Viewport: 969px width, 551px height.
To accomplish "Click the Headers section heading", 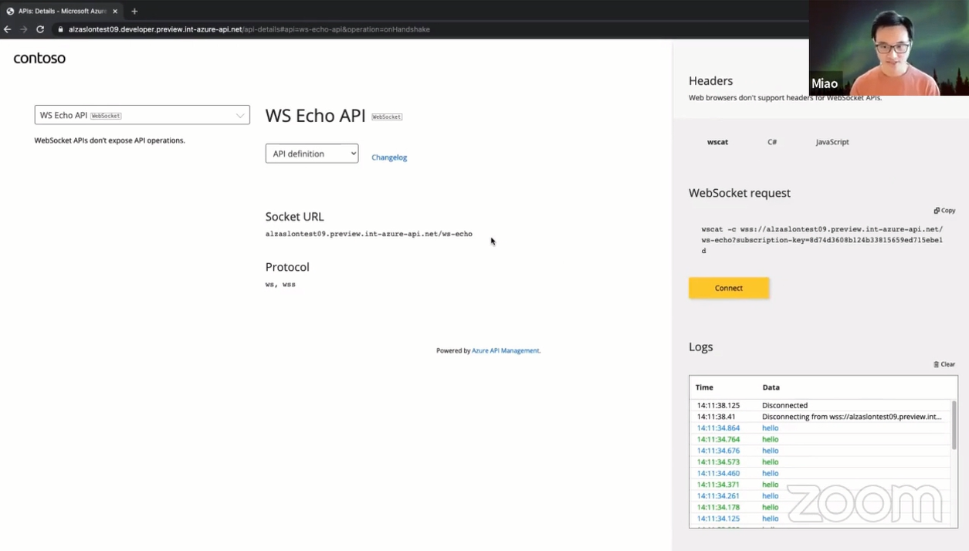I will pyautogui.click(x=710, y=81).
